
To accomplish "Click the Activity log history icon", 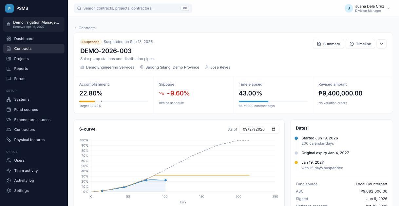I will pos(9,180).
